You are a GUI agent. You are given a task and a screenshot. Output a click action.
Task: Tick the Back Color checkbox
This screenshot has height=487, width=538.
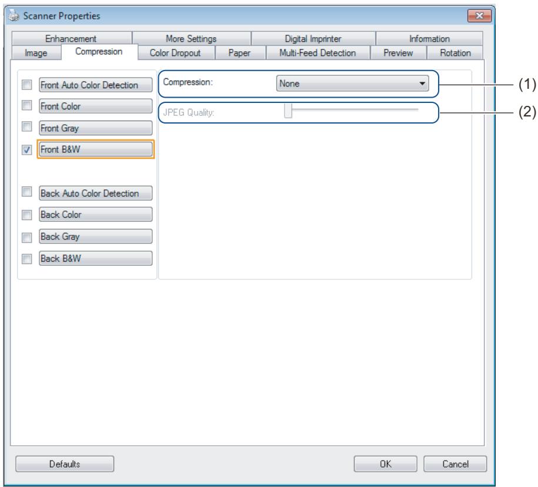click(x=27, y=215)
